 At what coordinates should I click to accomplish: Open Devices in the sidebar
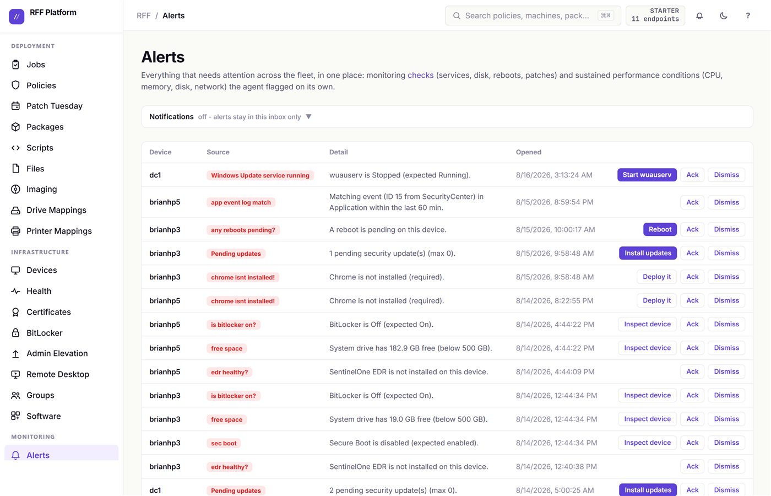click(62, 270)
